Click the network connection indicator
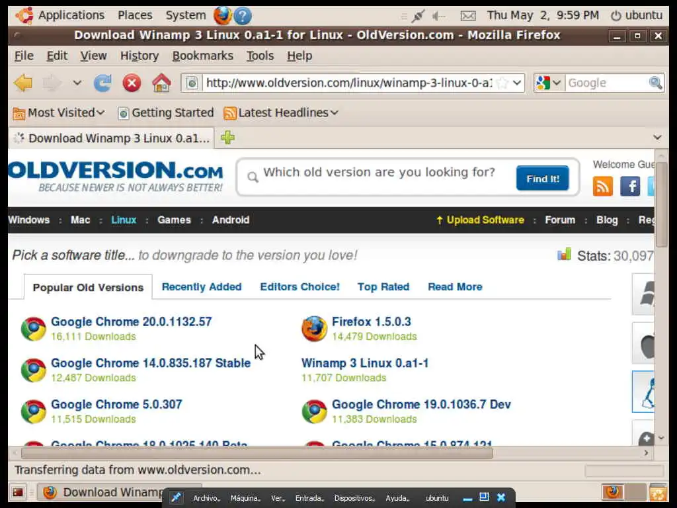The height and width of the screenshot is (508, 677). 418,16
